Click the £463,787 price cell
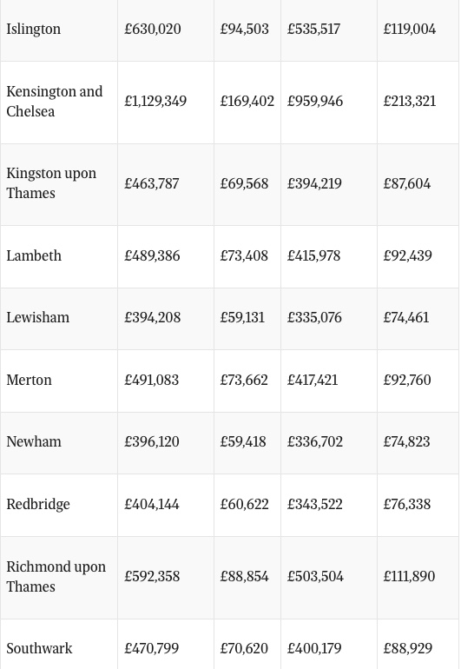 click(151, 183)
